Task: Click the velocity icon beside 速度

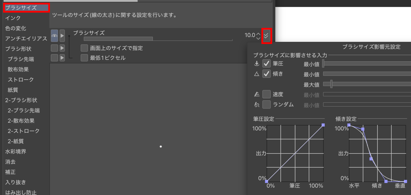Action: [257, 94]
